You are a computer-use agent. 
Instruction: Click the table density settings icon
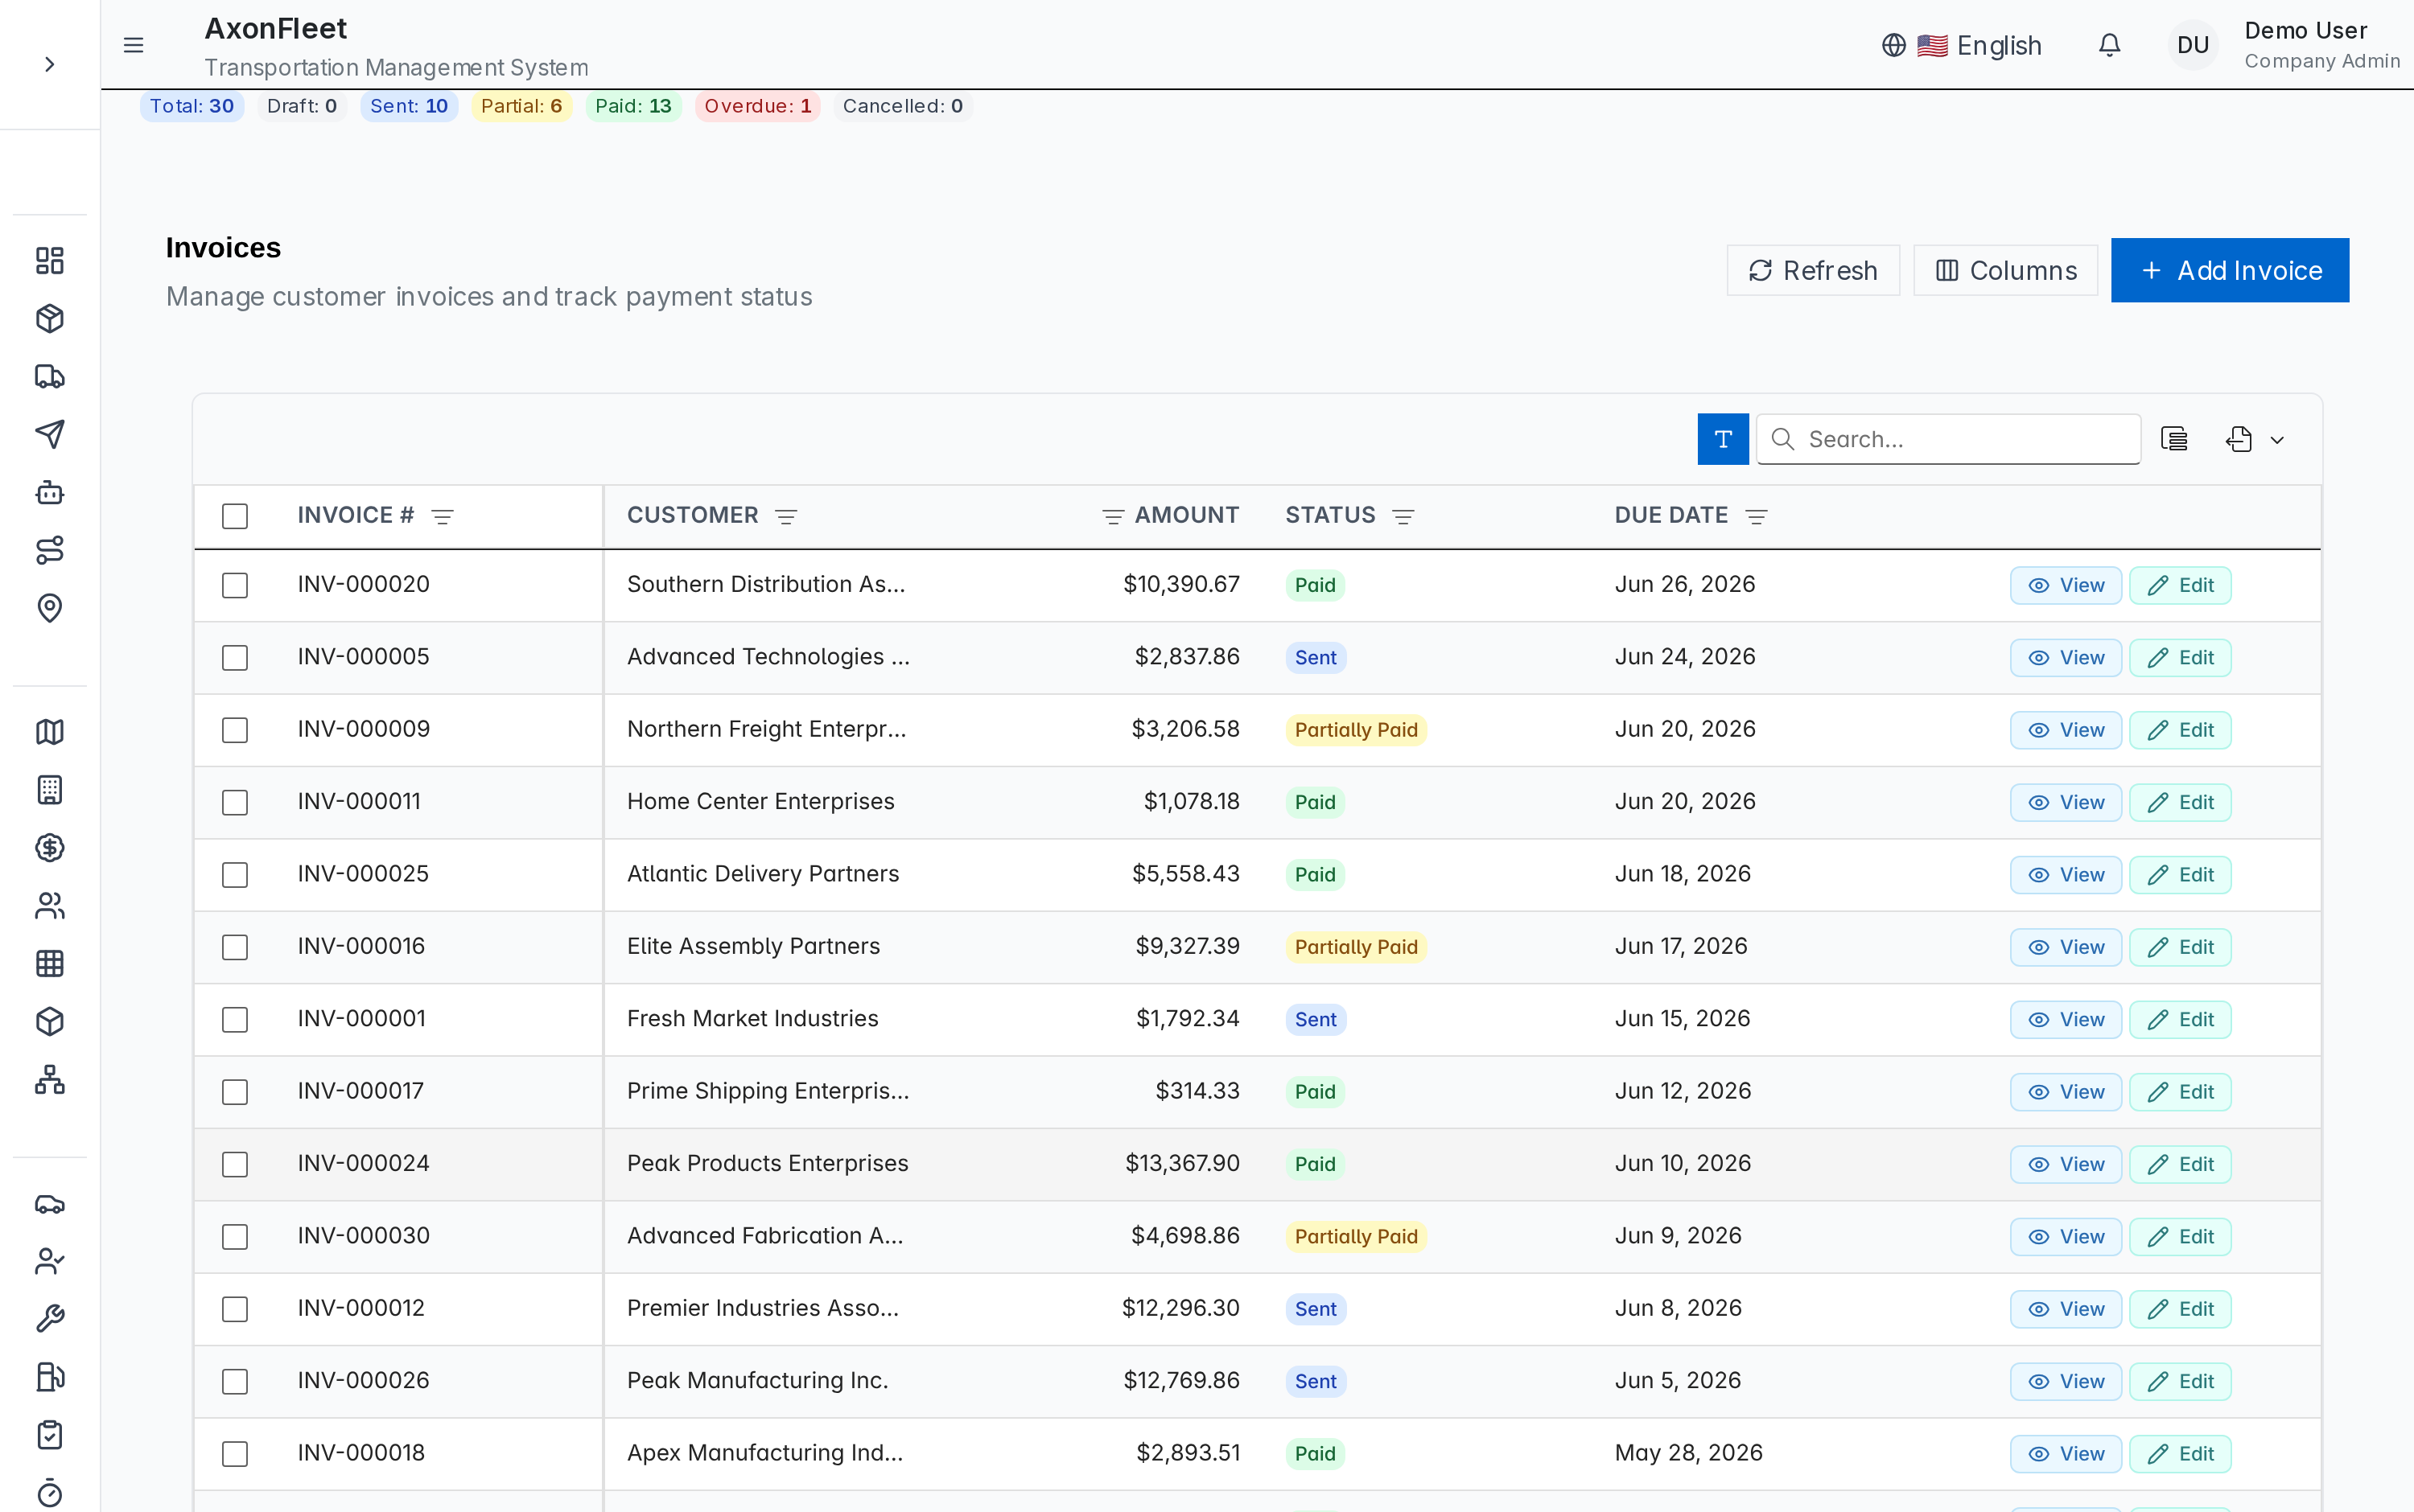point(2173,439)
